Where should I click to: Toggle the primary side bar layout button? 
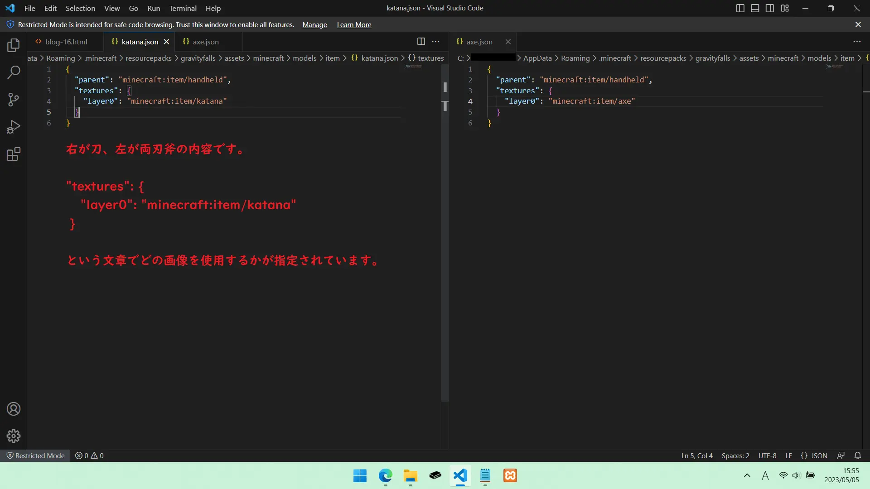tap(740, 8)
